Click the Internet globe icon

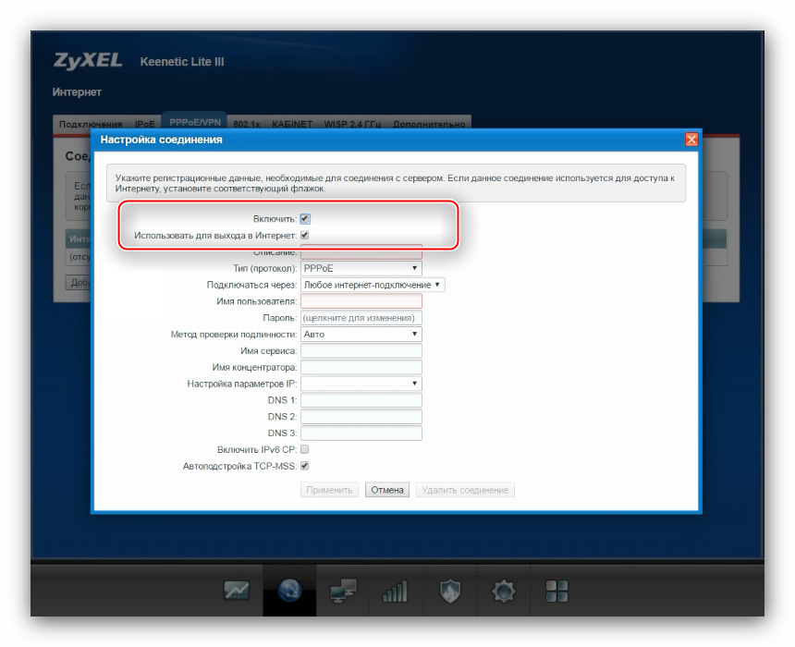[289, 592]
